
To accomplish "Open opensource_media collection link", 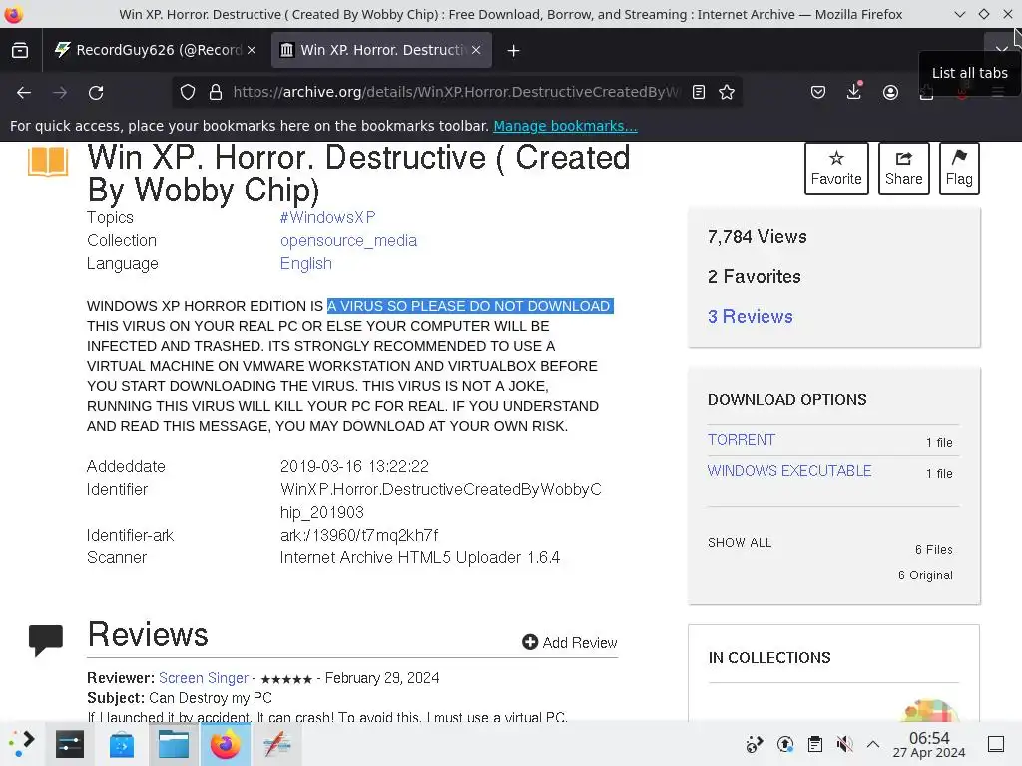I will click(348, 241).
